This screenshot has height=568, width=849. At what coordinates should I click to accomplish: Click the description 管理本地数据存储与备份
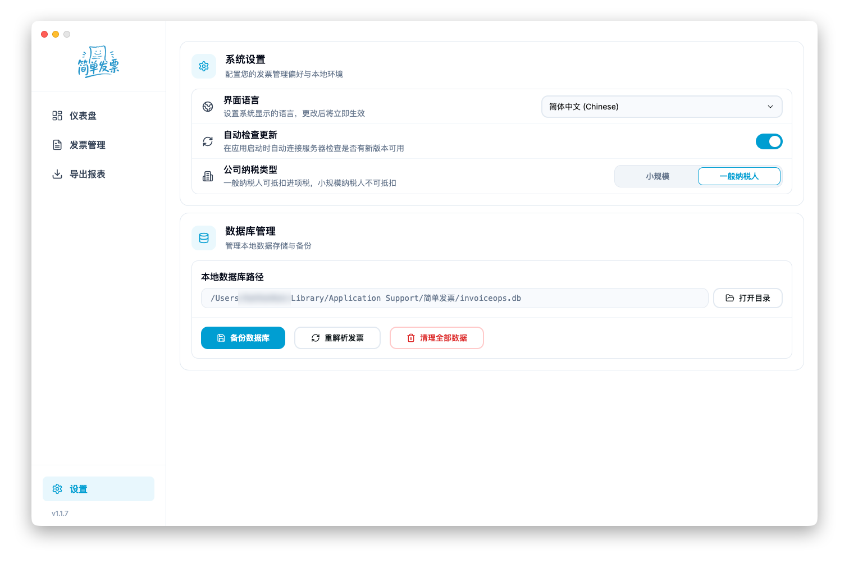pos(268,246)
